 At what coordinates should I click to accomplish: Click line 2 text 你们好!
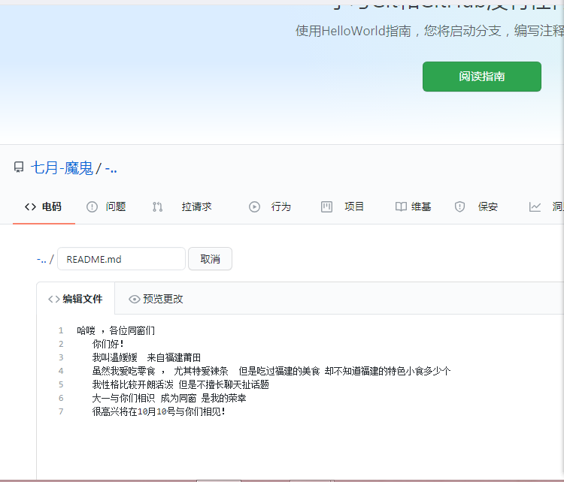pos(108,344)
